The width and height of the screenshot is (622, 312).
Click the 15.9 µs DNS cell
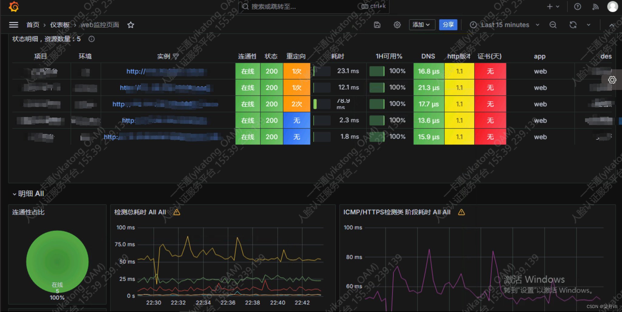click(x=429, y=137)
